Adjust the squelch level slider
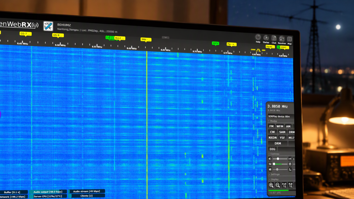Screen dimensions: 354x199 [x=280, y=164]
